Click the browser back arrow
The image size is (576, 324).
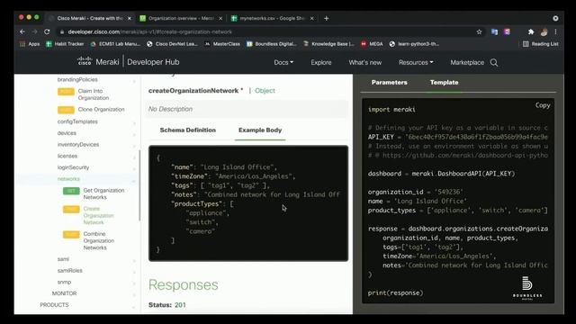[22, 32]
